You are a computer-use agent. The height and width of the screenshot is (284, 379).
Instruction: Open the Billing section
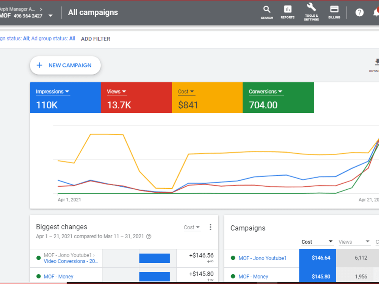pyautogui.click(x=334, y=12)
